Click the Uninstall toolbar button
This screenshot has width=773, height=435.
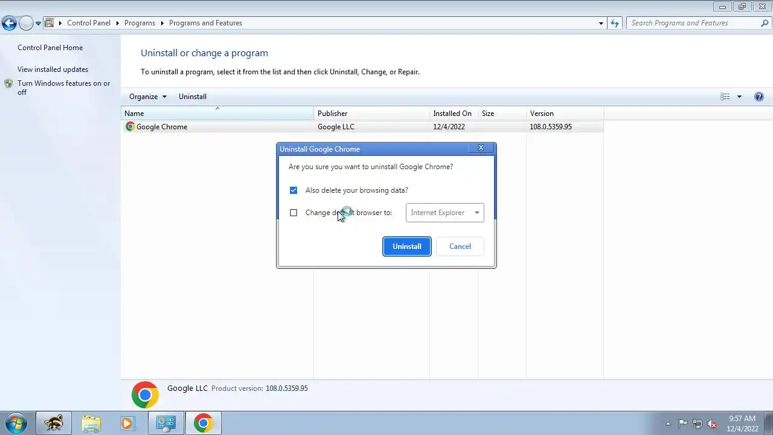pos(193,97)
